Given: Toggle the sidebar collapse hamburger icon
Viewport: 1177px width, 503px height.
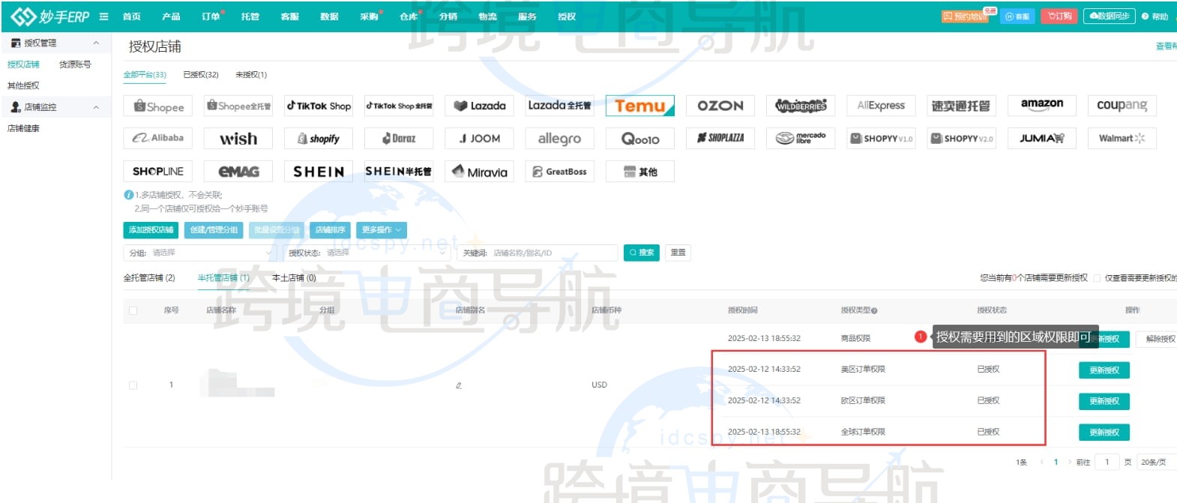Looking at the screenshot, I should pyautogui.click(x=103, y=16).
